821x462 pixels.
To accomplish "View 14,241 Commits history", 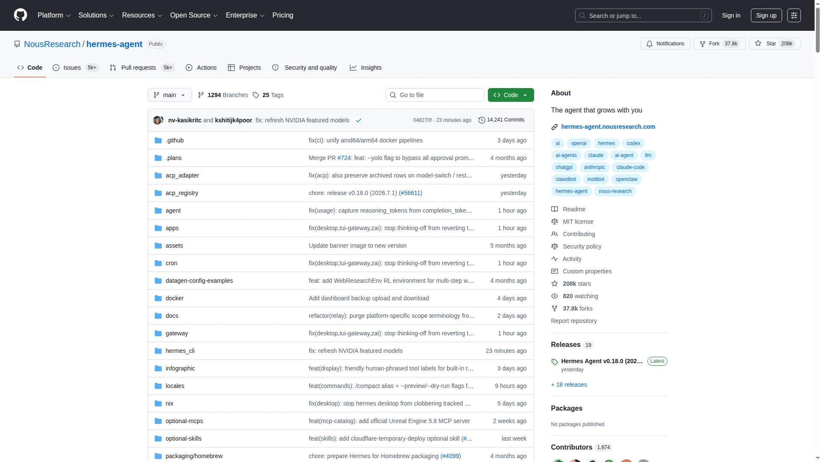I will point(501,120).
